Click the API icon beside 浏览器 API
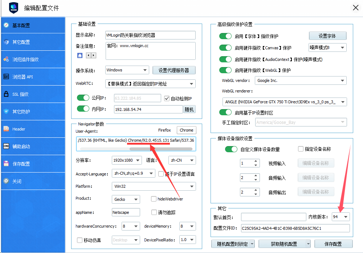The image size is (363, 253). point(6,76)
